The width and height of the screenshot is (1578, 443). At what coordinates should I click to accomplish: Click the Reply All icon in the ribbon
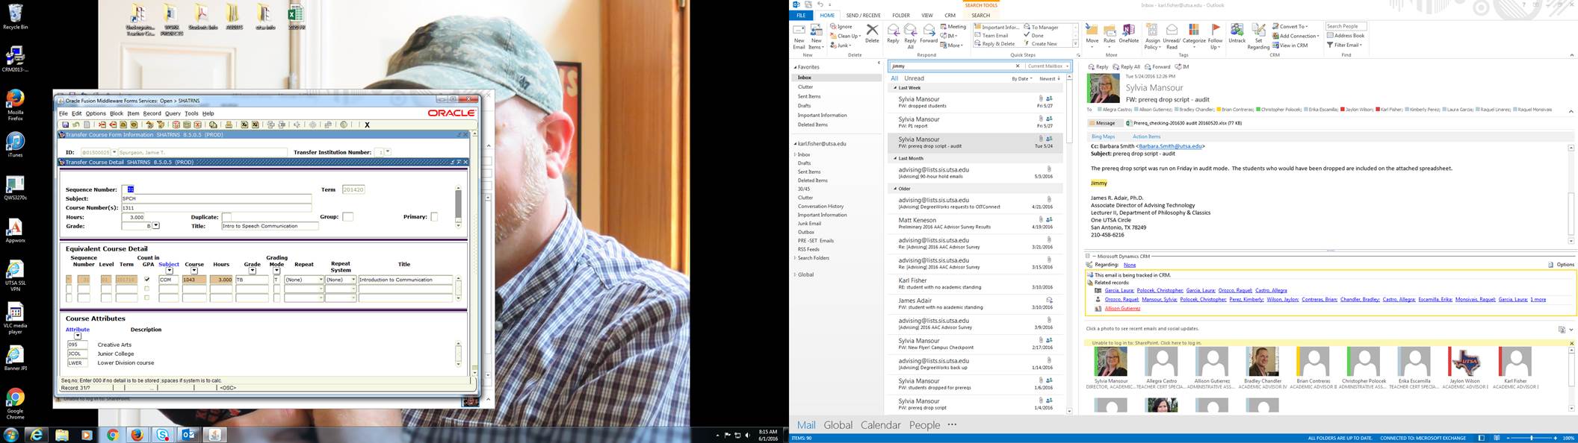[910, 35]
